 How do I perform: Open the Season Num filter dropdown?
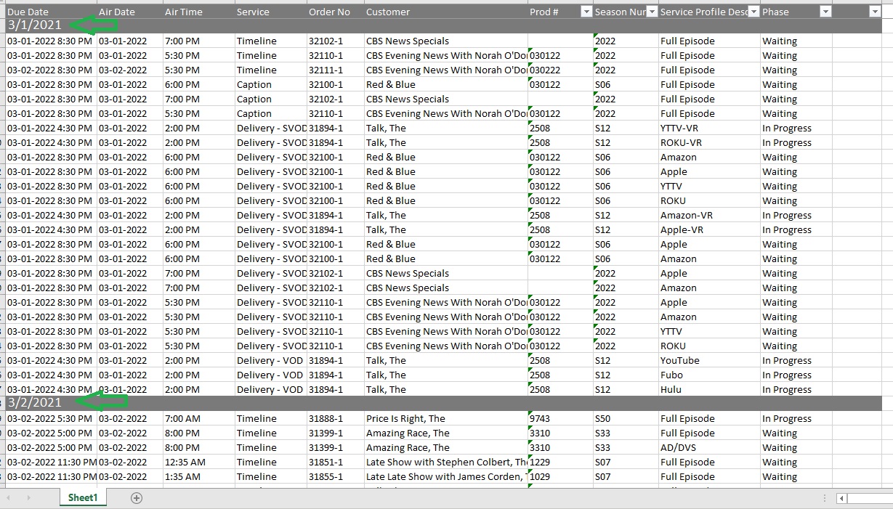pyautogui.click(x=652, y=12)
